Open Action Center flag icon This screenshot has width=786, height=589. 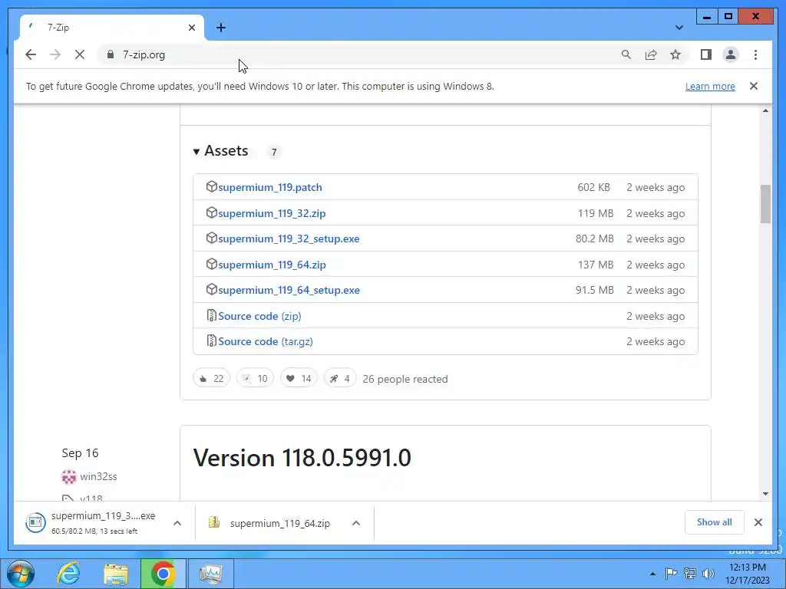[x=671, y=574]
